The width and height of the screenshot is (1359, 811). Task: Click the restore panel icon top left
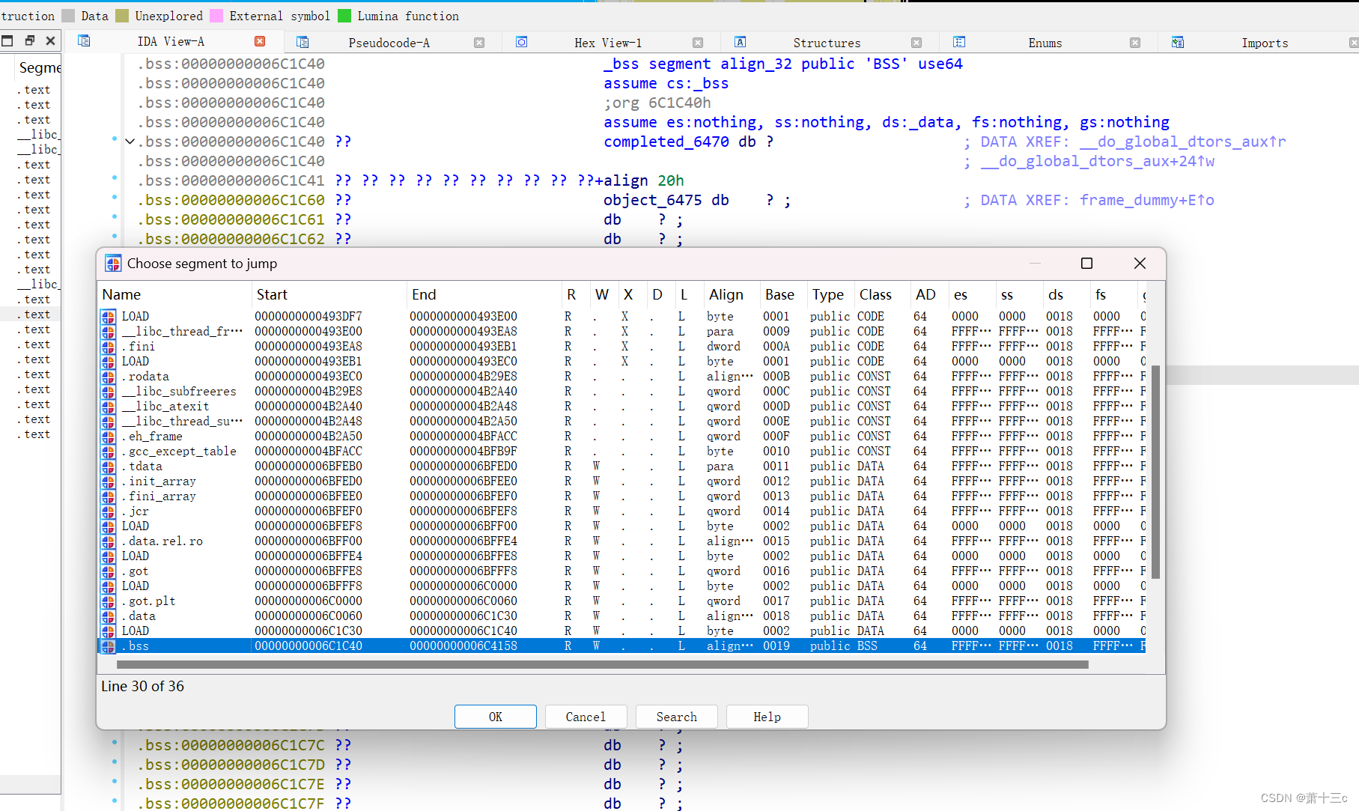[x=30, y=40]
